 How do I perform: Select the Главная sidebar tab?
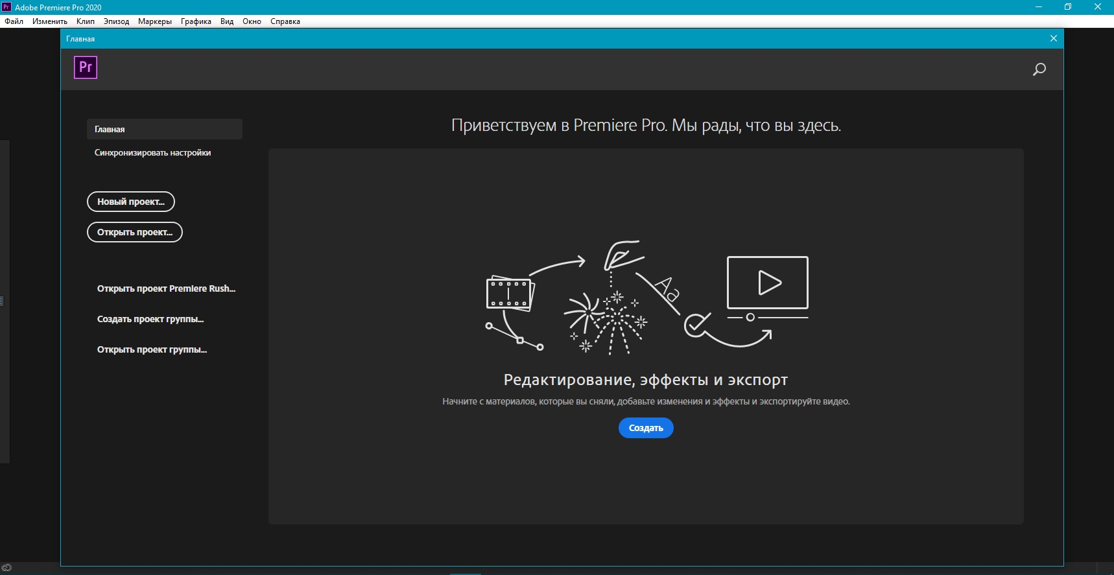tap(164, 129)
